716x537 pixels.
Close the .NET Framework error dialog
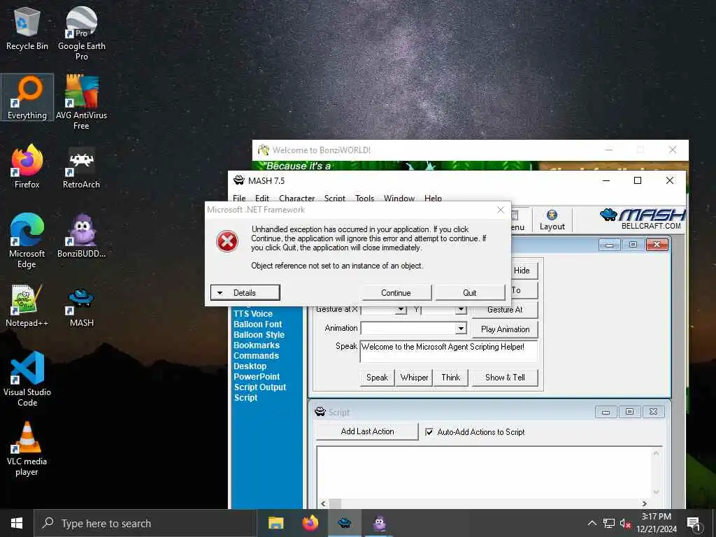pyautogui.click(x=501, y=210)
